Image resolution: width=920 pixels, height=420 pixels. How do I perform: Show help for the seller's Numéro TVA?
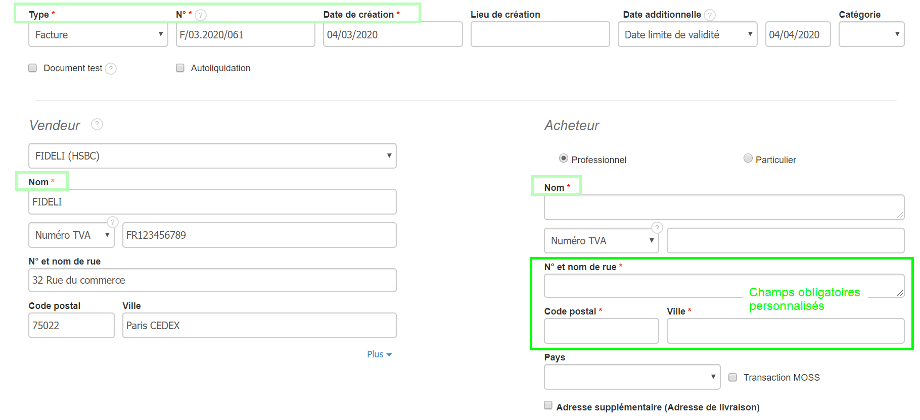coord(113,222)
